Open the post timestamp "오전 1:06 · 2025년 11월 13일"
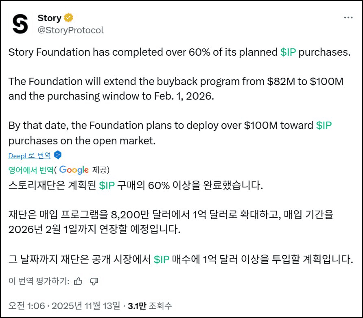 pyautogui.click(x=65, y=305)
